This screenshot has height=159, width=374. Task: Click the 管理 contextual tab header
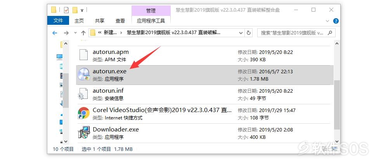(151, 10)
